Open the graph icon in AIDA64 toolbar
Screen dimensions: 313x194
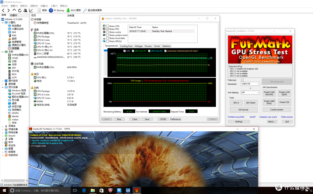31,10
